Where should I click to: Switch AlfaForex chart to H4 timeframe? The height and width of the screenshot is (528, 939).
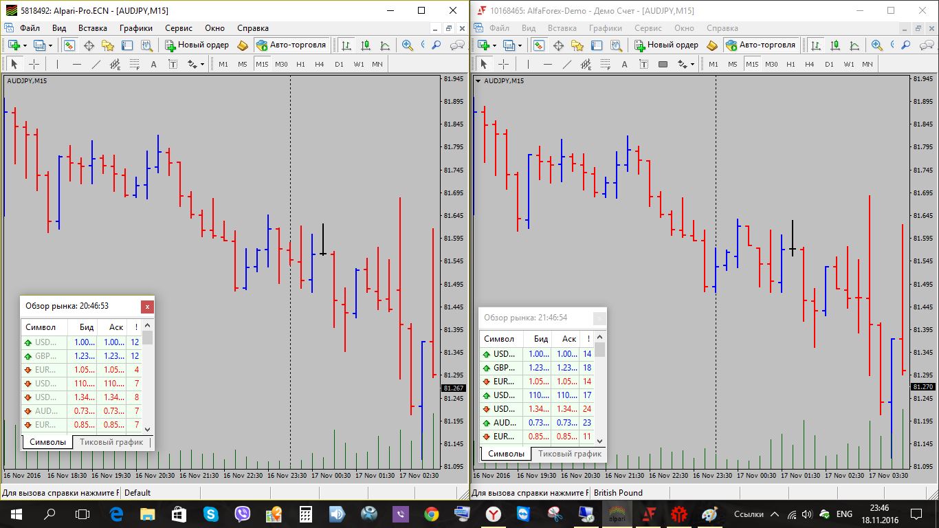click(810, 64)
